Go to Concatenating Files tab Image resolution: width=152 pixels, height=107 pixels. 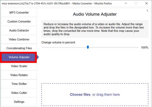point(19,48)
